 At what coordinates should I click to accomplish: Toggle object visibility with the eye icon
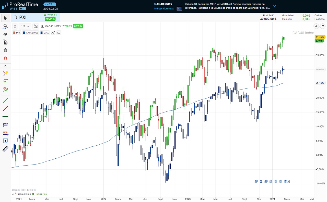pyautogui.click(x=5, y=34)
